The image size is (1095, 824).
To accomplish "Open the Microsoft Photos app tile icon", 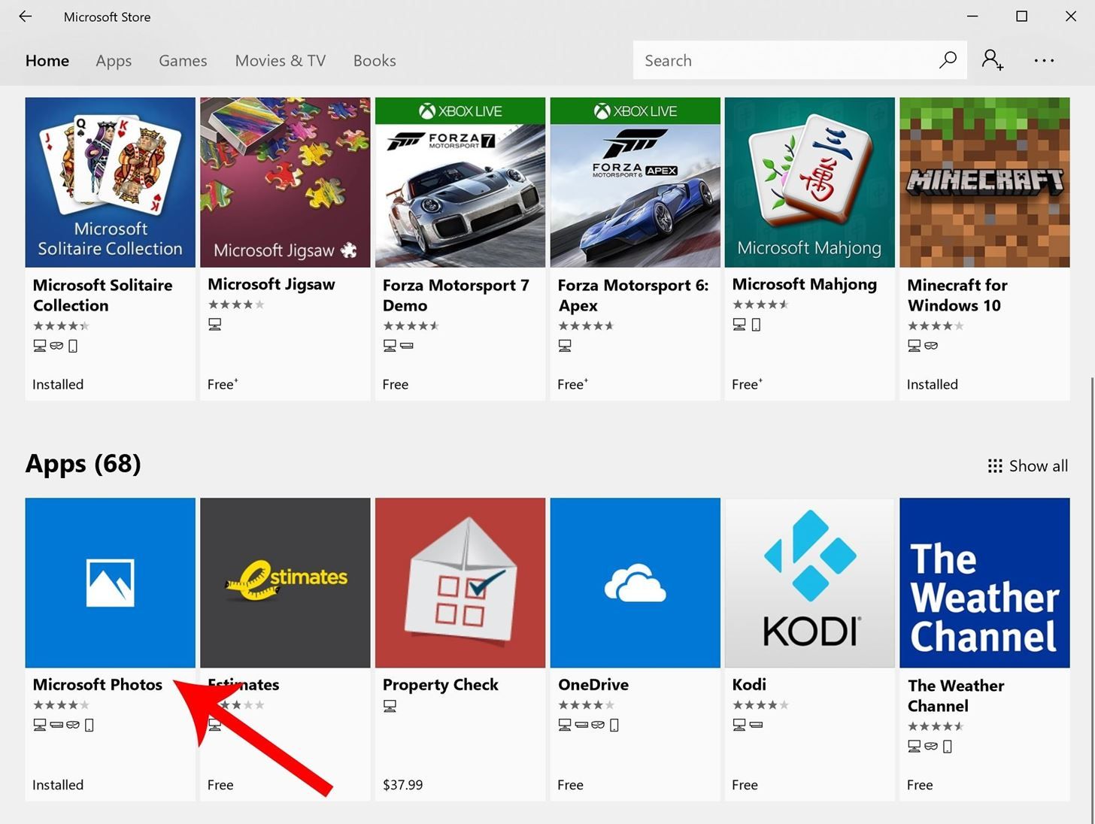I will pyautogui.click(x=110, y=583).
